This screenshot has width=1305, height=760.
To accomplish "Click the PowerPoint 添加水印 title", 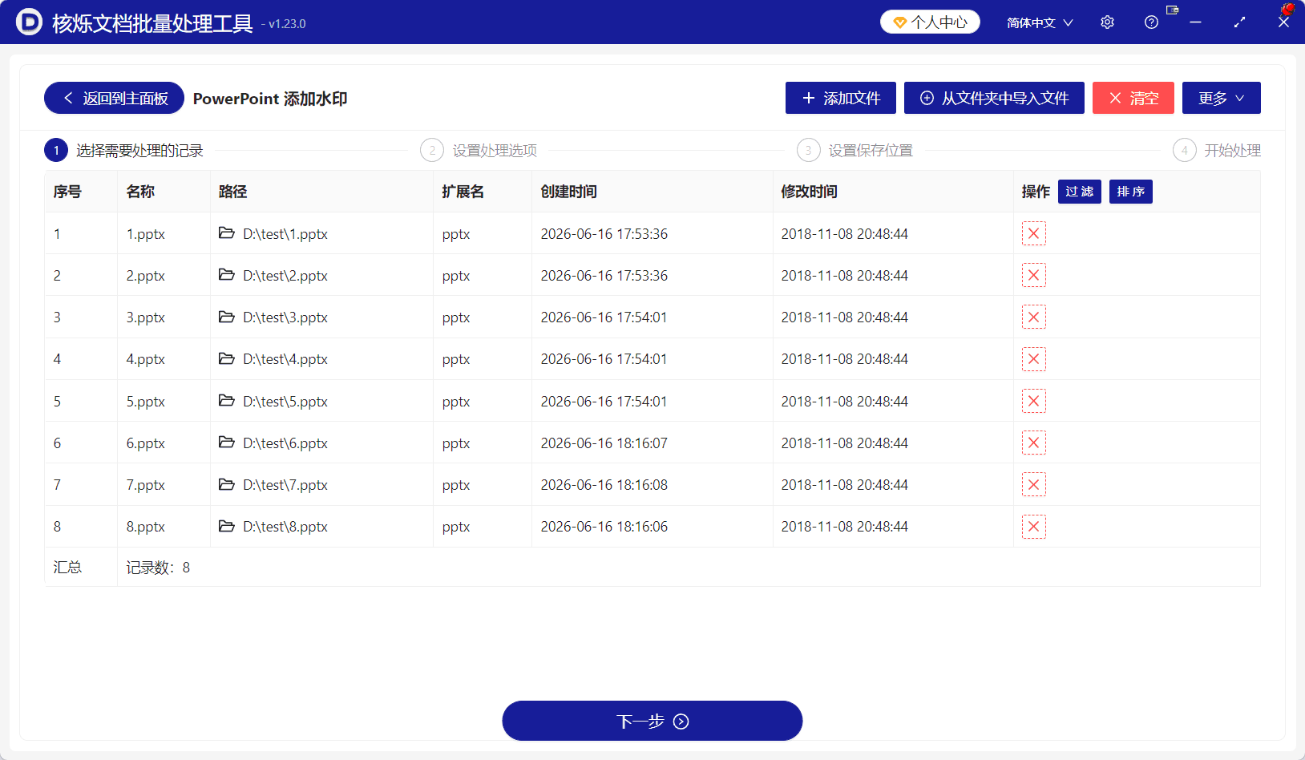I will click(x=270, y=99).
